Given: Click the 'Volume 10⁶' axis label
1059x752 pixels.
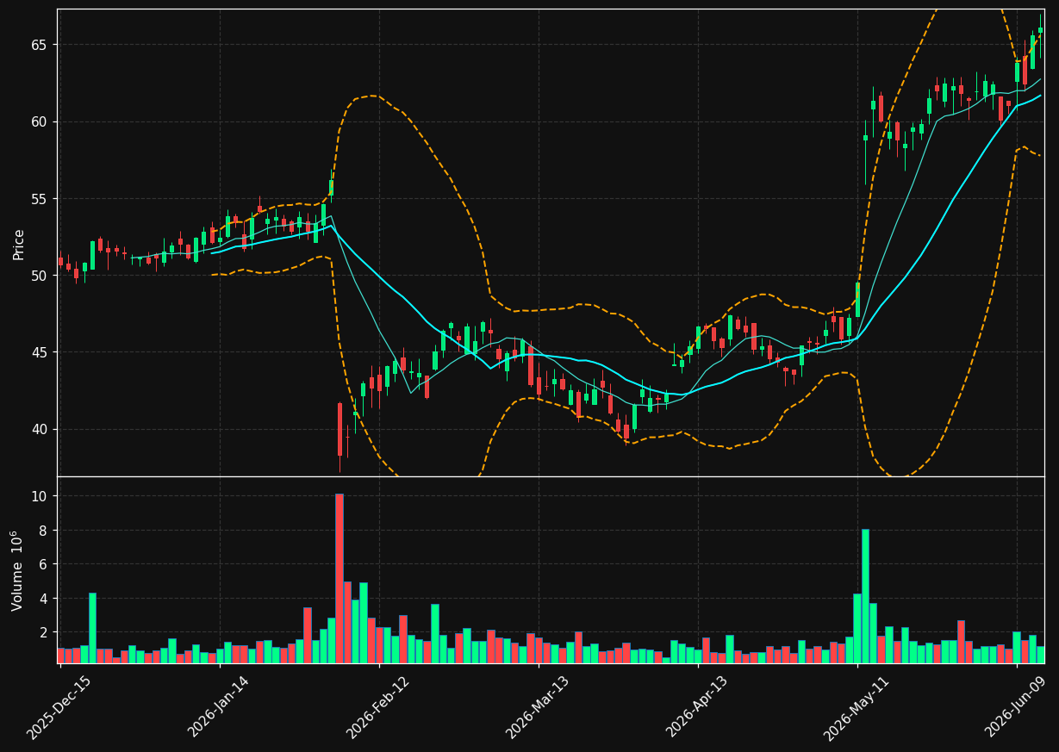Looking at the screenshot, I should (x=18, y=570).
